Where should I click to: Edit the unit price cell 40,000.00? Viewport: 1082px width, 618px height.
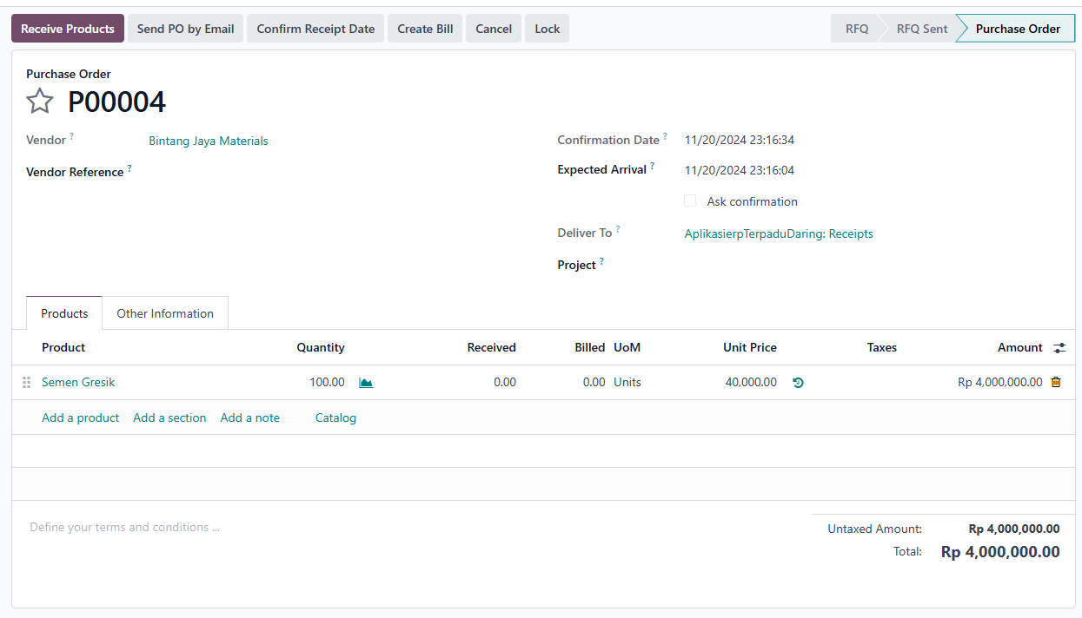pos(751,382)
